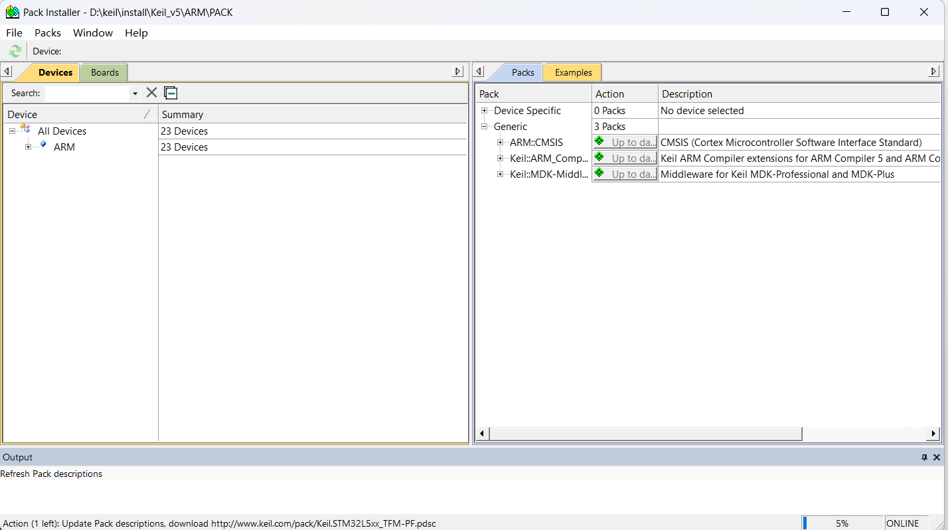Screen dimensions: 948x530
Task: Close the Output panel
Action: coord(937,458)
